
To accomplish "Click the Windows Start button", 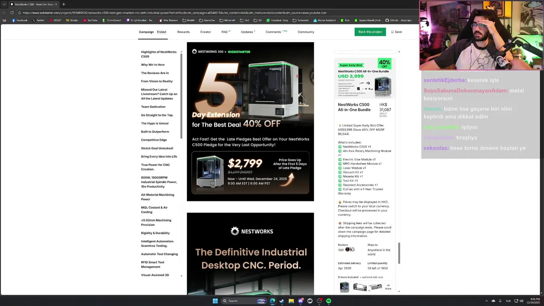I will pyautogui.click(x=215, y=301).
